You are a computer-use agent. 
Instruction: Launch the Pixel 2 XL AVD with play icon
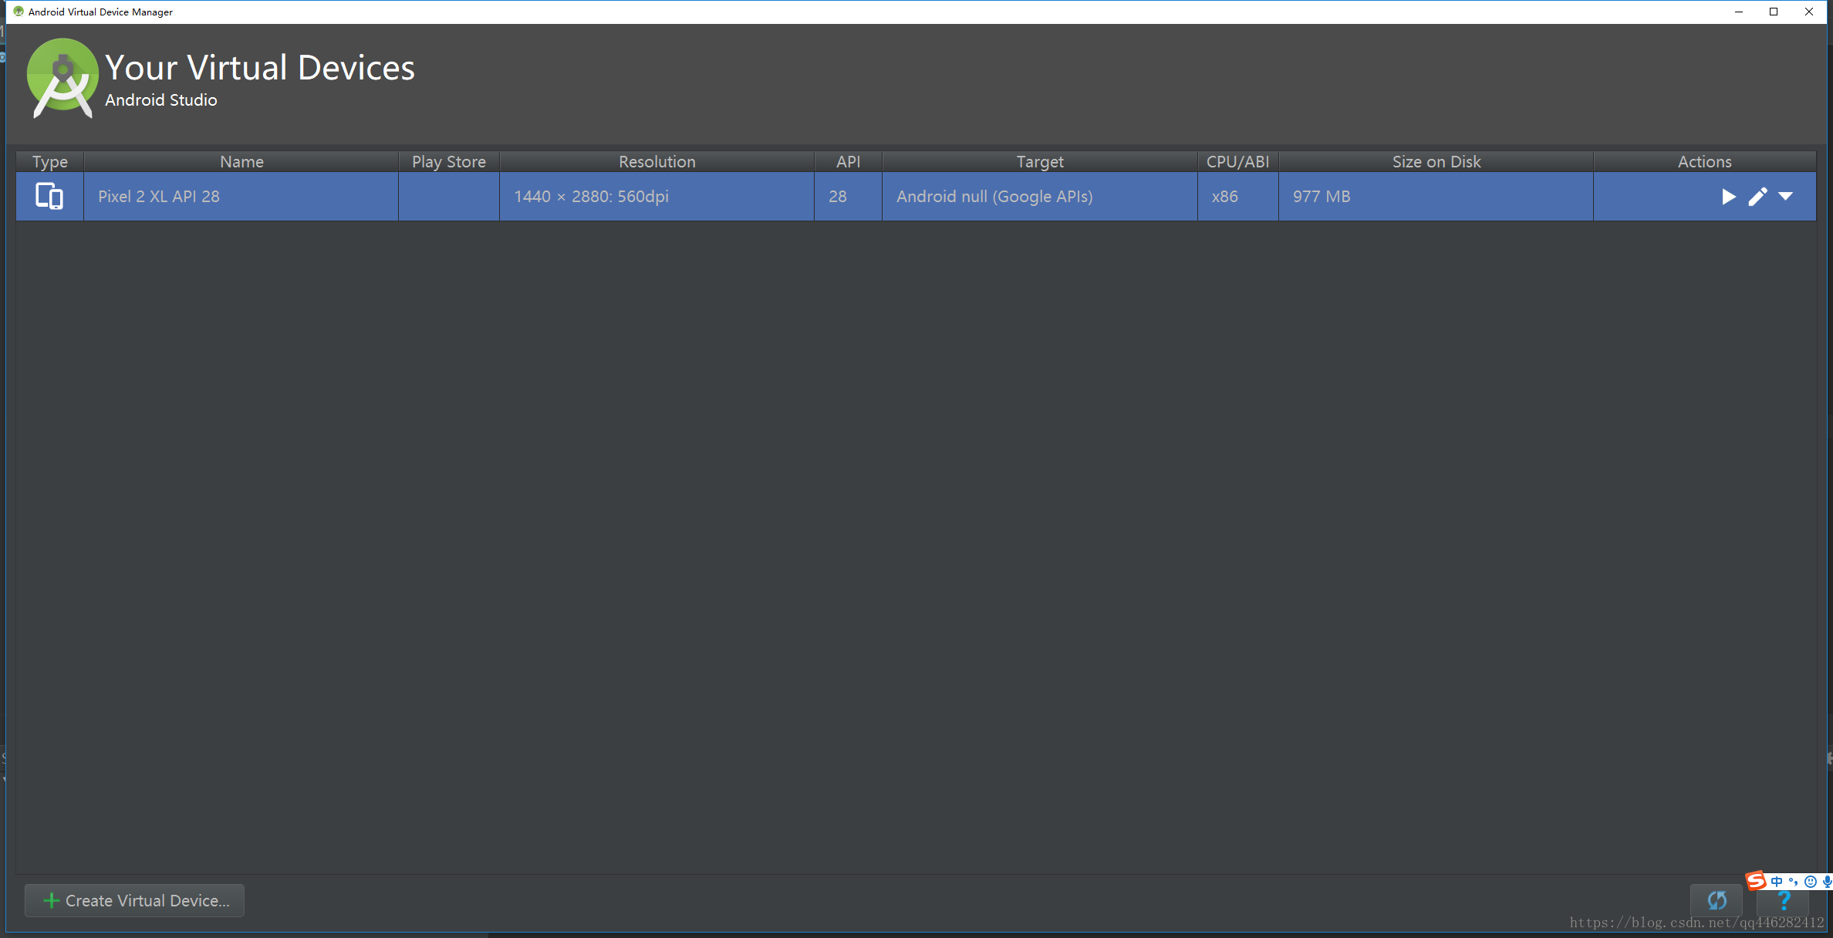pos(1728,197)
